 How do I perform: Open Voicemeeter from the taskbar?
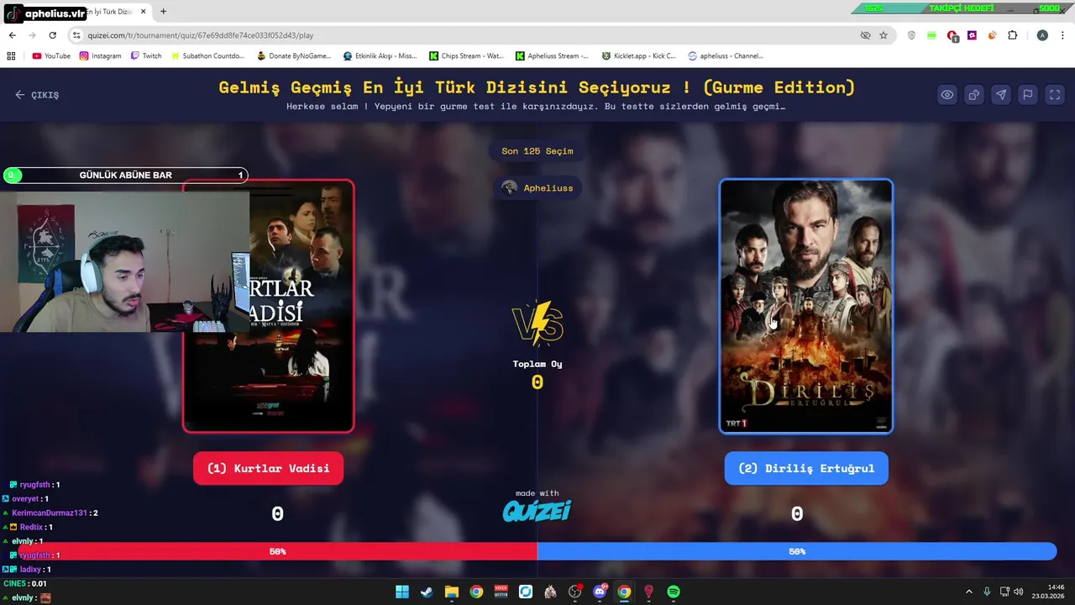[x=501, y=592]
